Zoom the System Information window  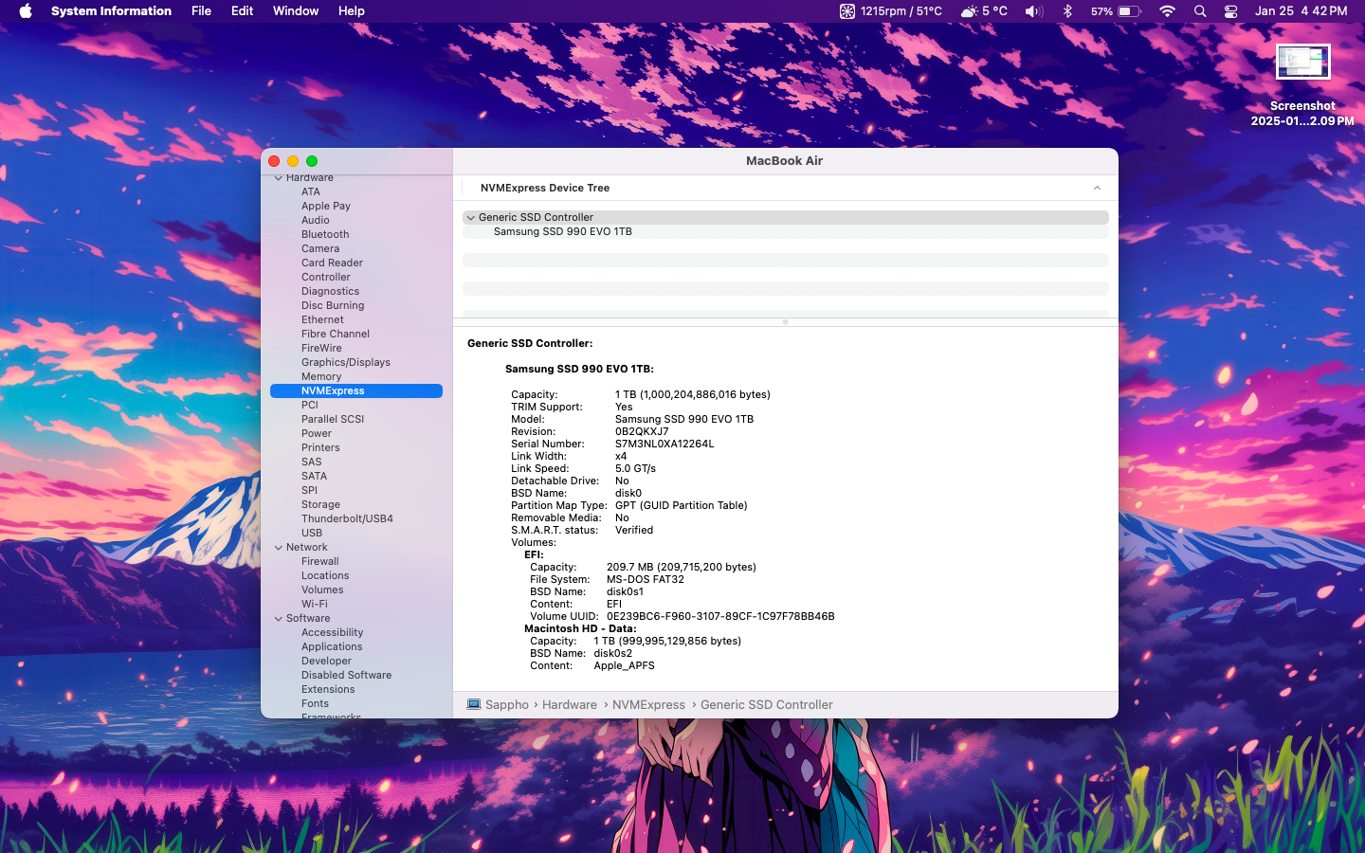(312, 161)
